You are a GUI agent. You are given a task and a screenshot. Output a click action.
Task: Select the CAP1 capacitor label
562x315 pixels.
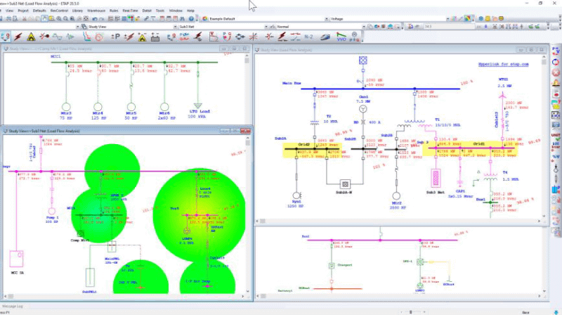coord(461,191)
